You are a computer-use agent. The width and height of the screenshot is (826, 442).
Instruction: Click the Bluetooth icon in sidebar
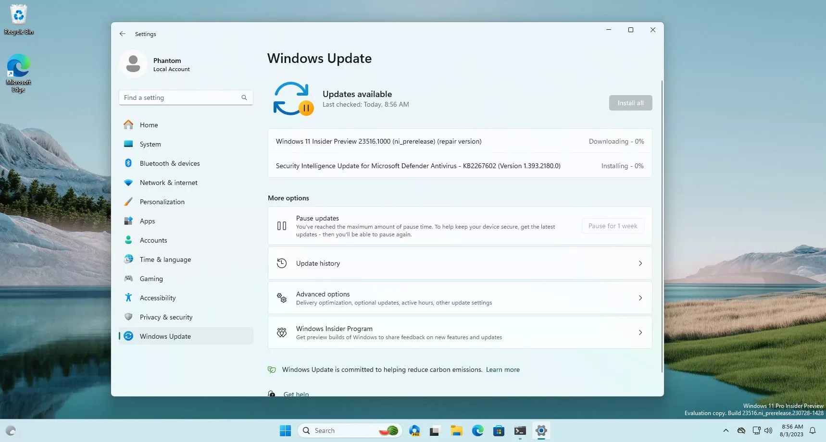[128, 163]
